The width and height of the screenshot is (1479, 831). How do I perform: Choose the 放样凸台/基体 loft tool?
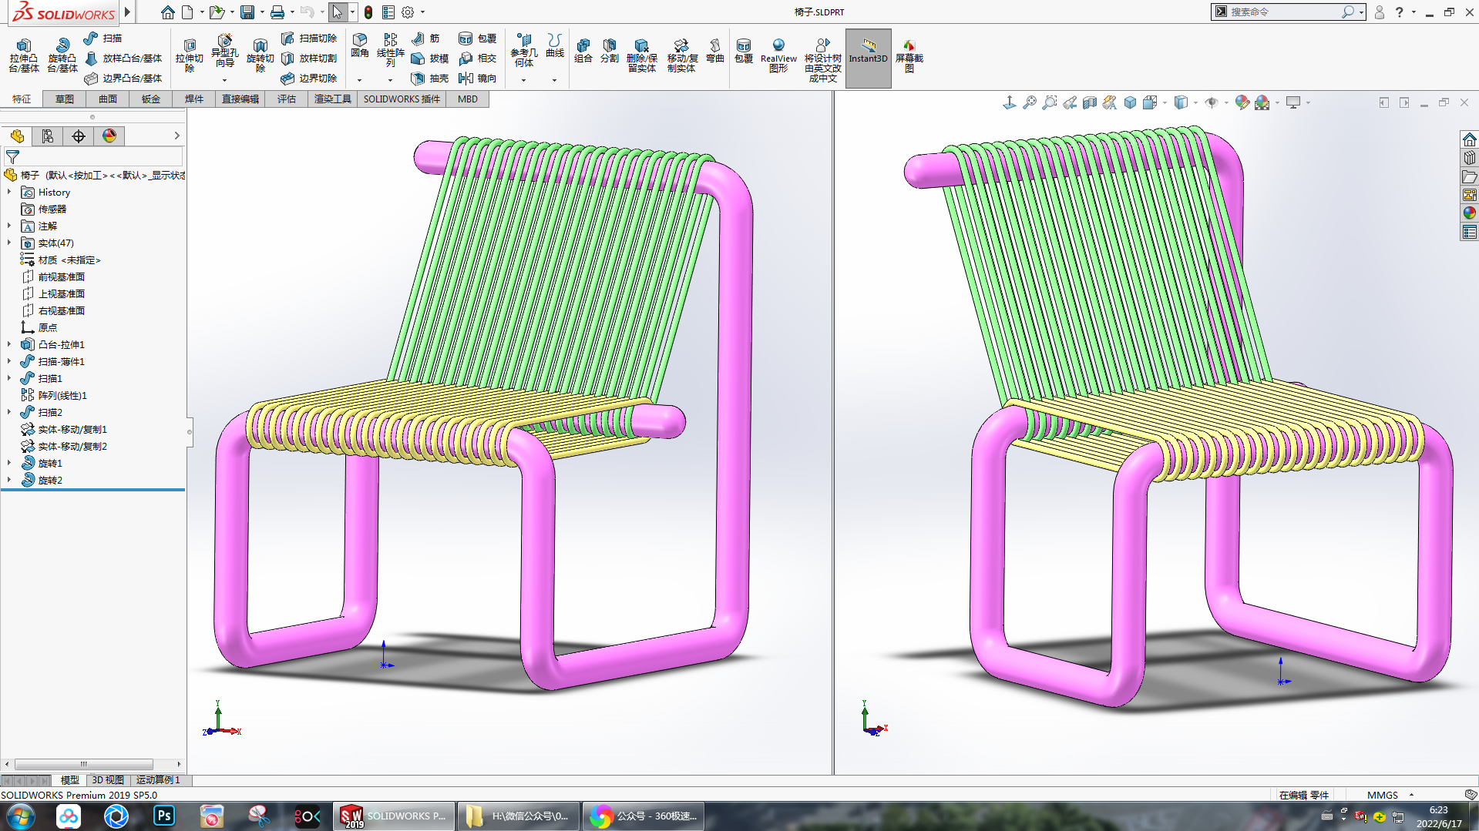123,58
